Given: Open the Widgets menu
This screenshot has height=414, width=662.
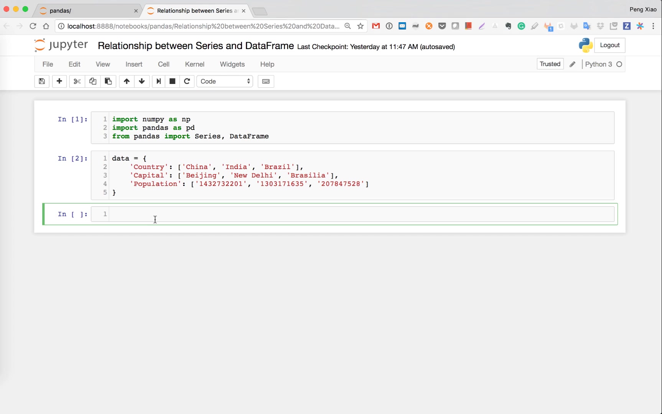Looking at the screenshot, I should (x=232, y=64).
